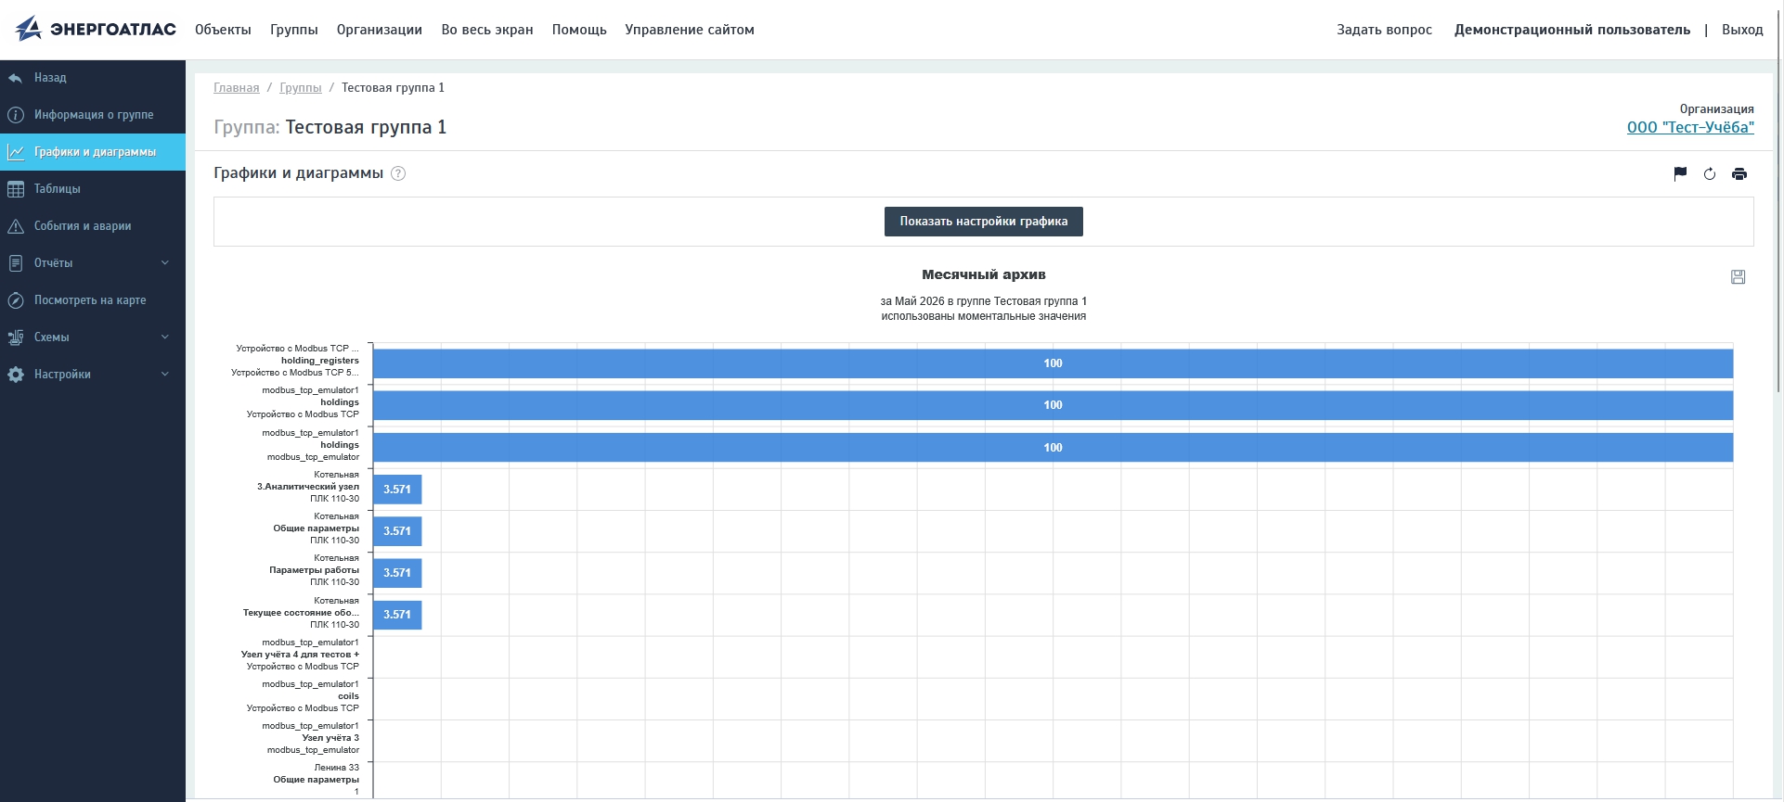
Task: Click the flag icon above the chart
Action: (1680, 173)
